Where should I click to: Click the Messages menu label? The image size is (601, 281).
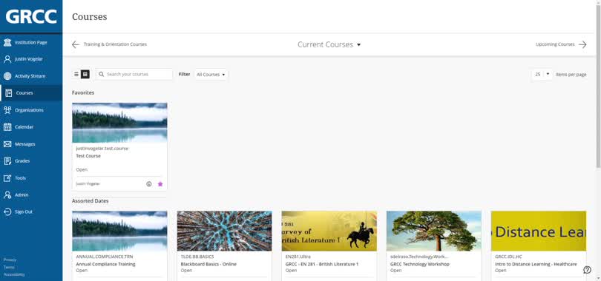tap(25, 144)
